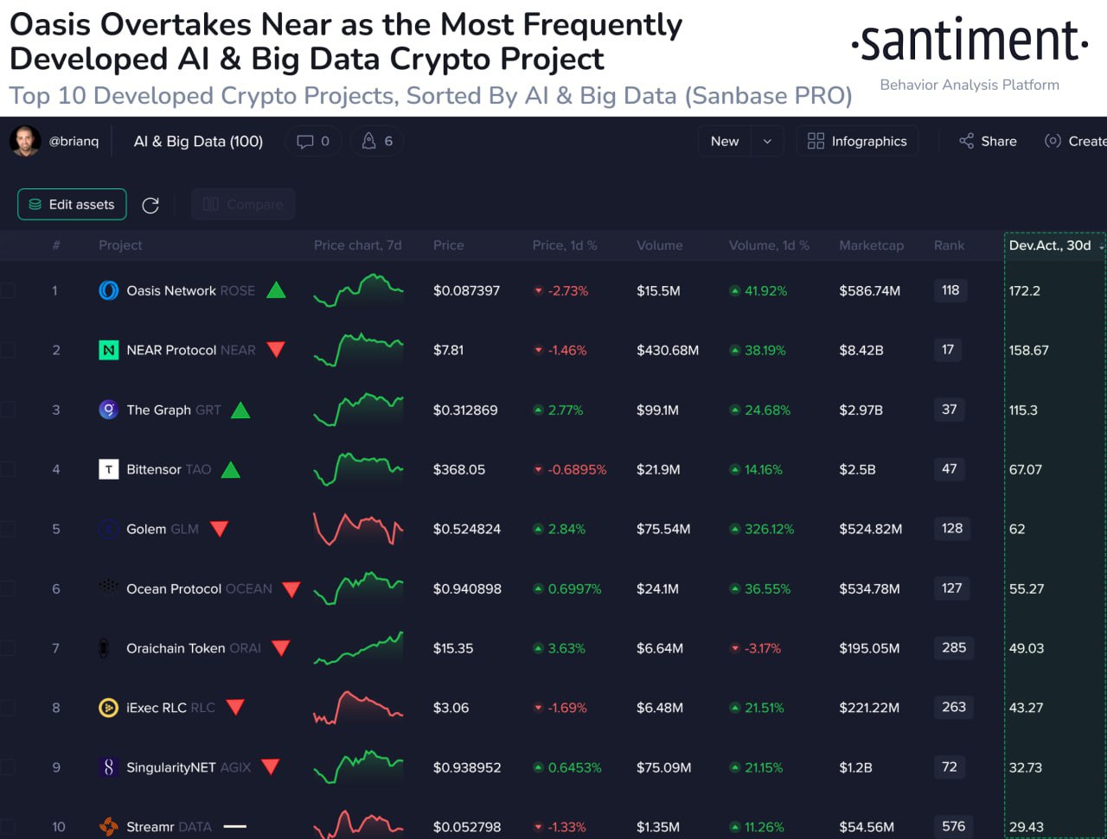Image resolution: width=1107 pixels, height=839 pixels.
Task: Refresh the table with the reload icon
Action: pos(150,205)
